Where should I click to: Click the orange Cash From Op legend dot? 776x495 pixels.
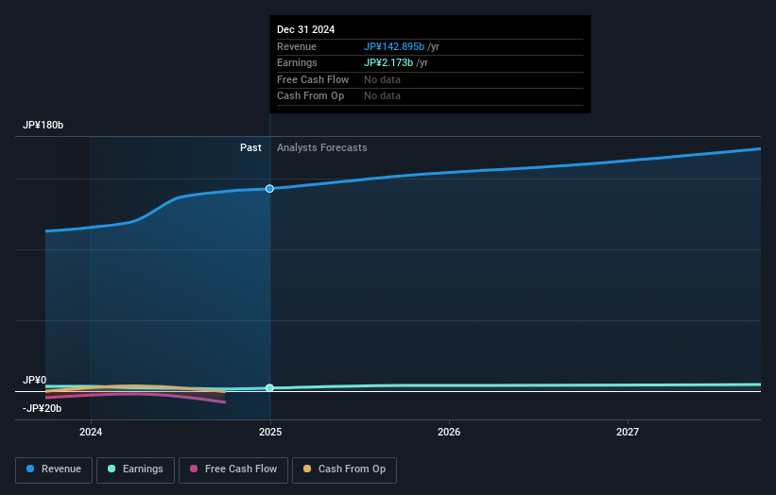[307, 469]
